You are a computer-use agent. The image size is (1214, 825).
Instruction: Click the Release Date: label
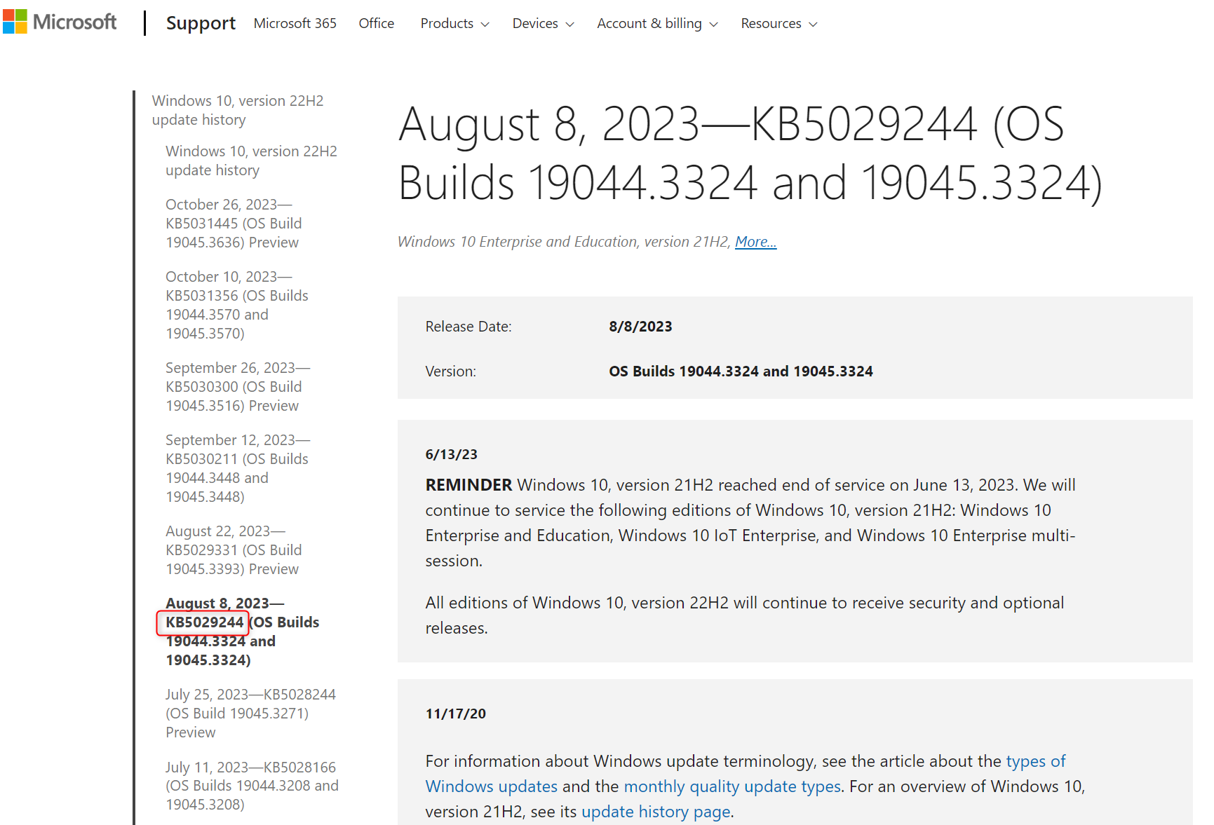click(x=468, y=327)
